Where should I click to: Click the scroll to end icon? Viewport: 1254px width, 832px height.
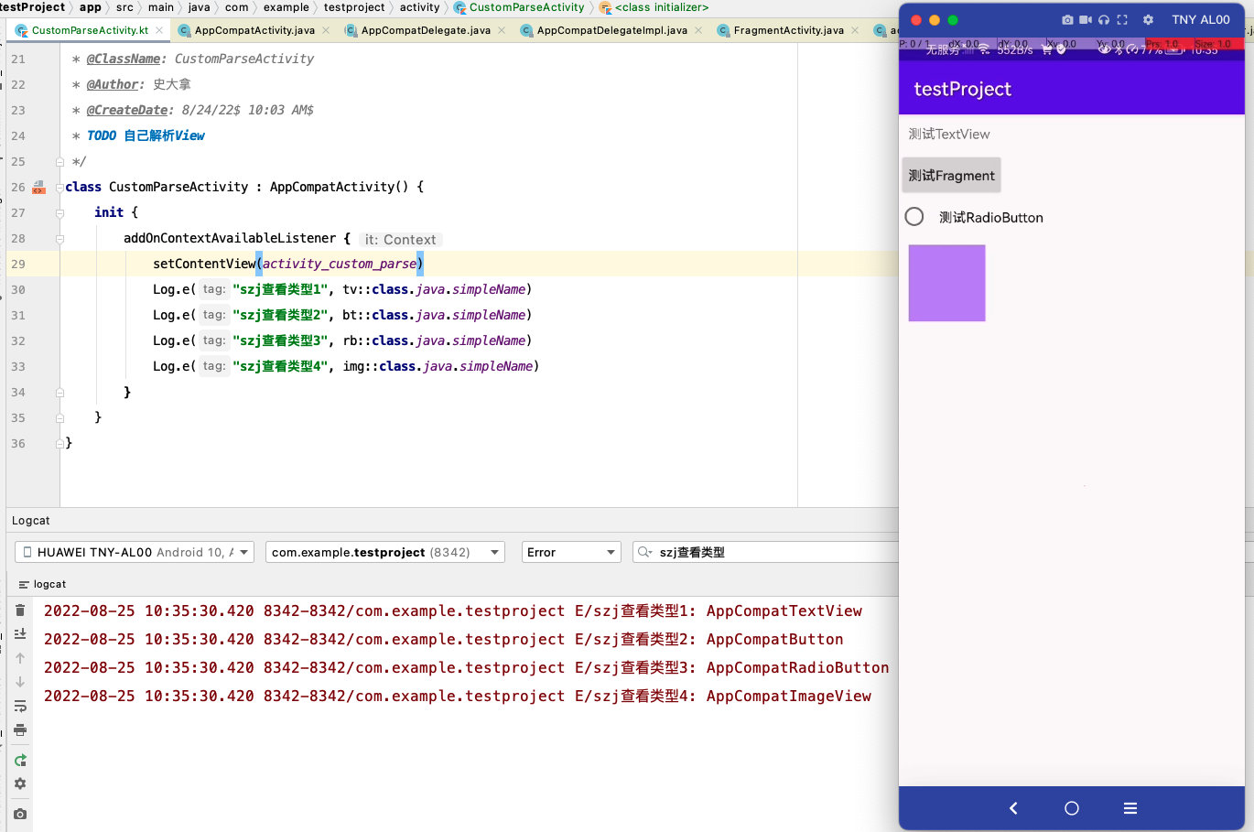20,633
